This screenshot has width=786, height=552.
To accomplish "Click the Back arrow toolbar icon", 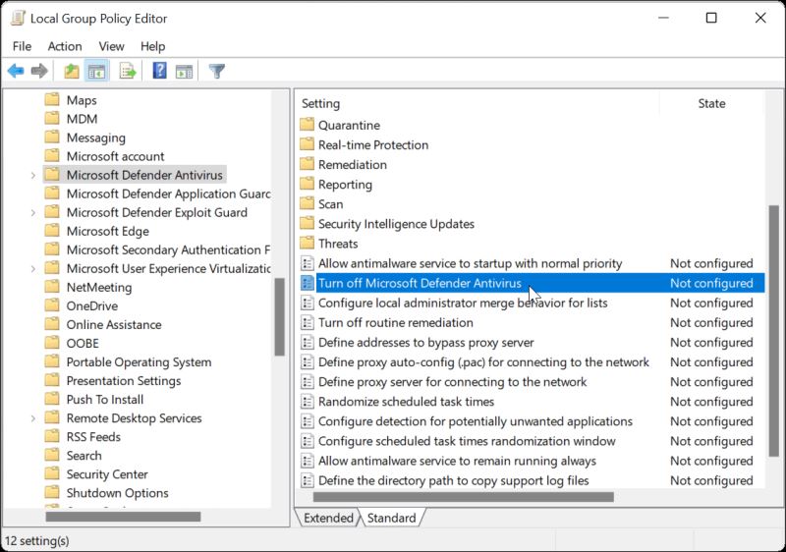I will (x=16, y=71).
